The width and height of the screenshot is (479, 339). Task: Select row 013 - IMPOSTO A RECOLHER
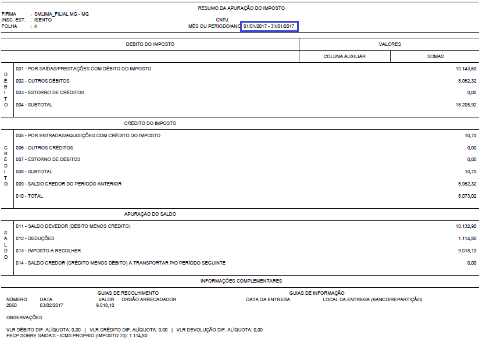point(48,251)
